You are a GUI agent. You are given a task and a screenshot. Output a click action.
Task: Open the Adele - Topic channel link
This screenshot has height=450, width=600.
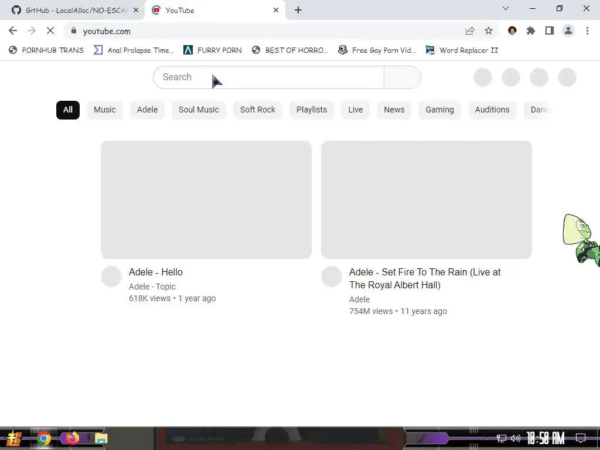pos(152,287)
